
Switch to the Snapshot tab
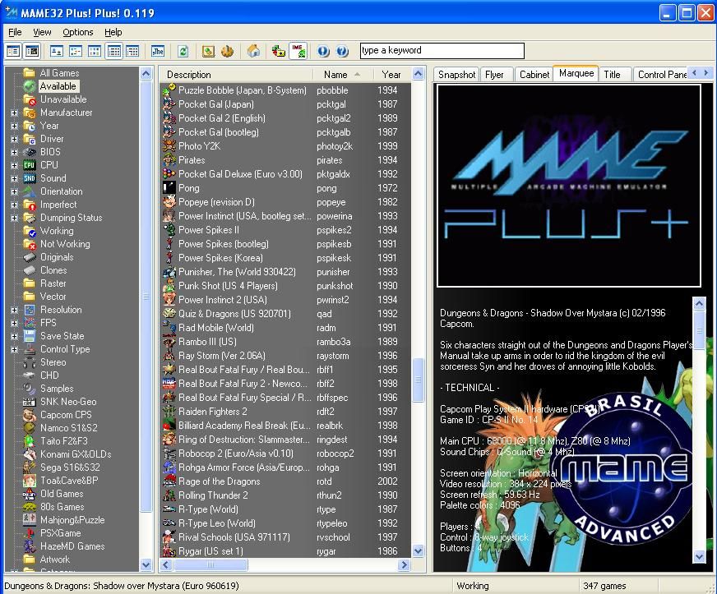point(457,75)
